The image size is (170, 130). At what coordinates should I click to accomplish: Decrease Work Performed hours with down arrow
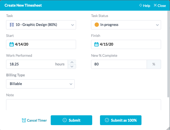coord(72,67)
